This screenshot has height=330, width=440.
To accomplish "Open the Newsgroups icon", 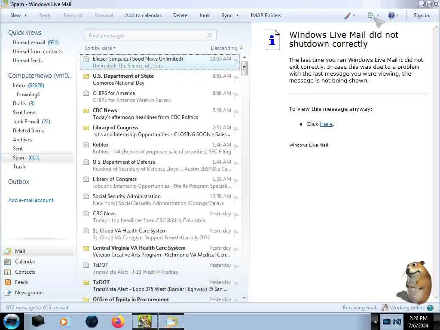I will 8,293.
